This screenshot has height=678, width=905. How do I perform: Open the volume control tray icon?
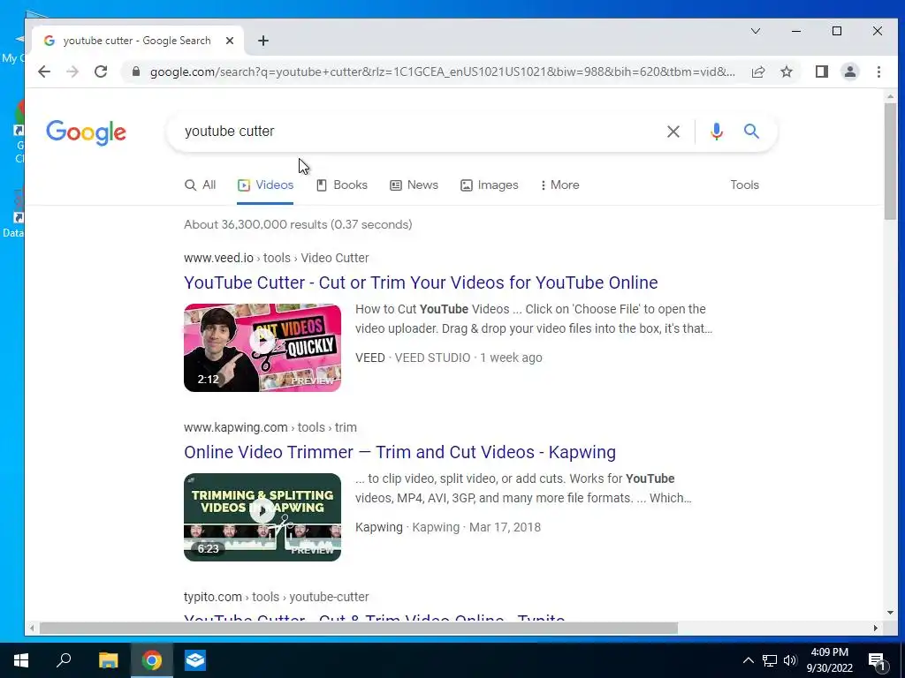click(790, 660)
